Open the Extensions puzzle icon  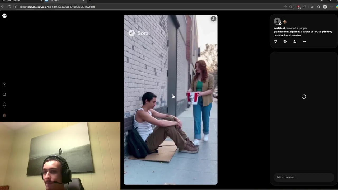click(x=305, y=7)
